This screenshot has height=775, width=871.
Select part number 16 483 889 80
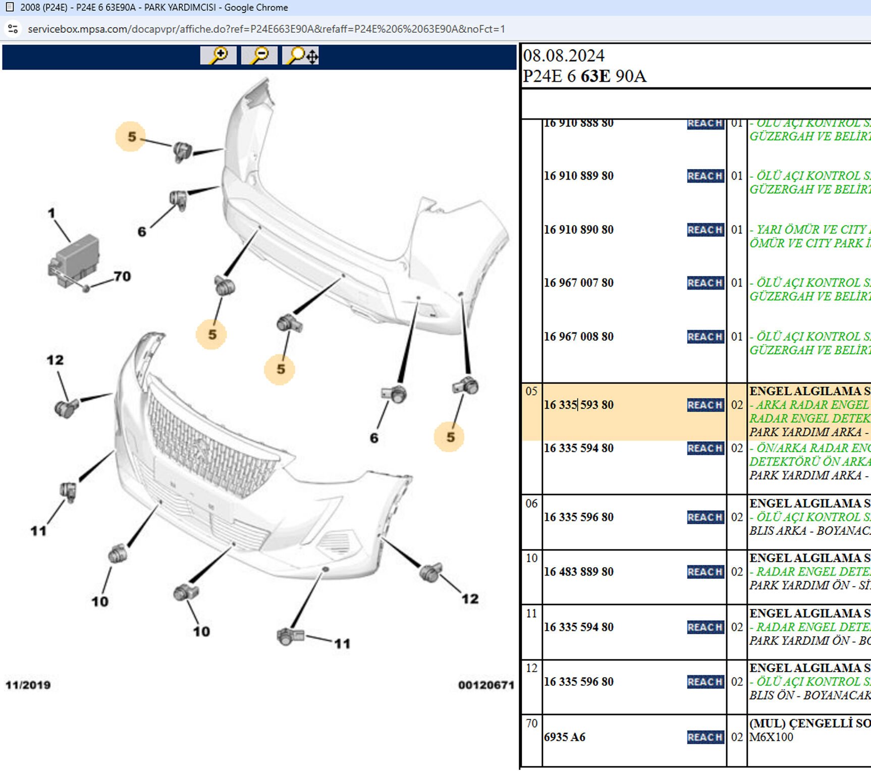coord(578,572)
